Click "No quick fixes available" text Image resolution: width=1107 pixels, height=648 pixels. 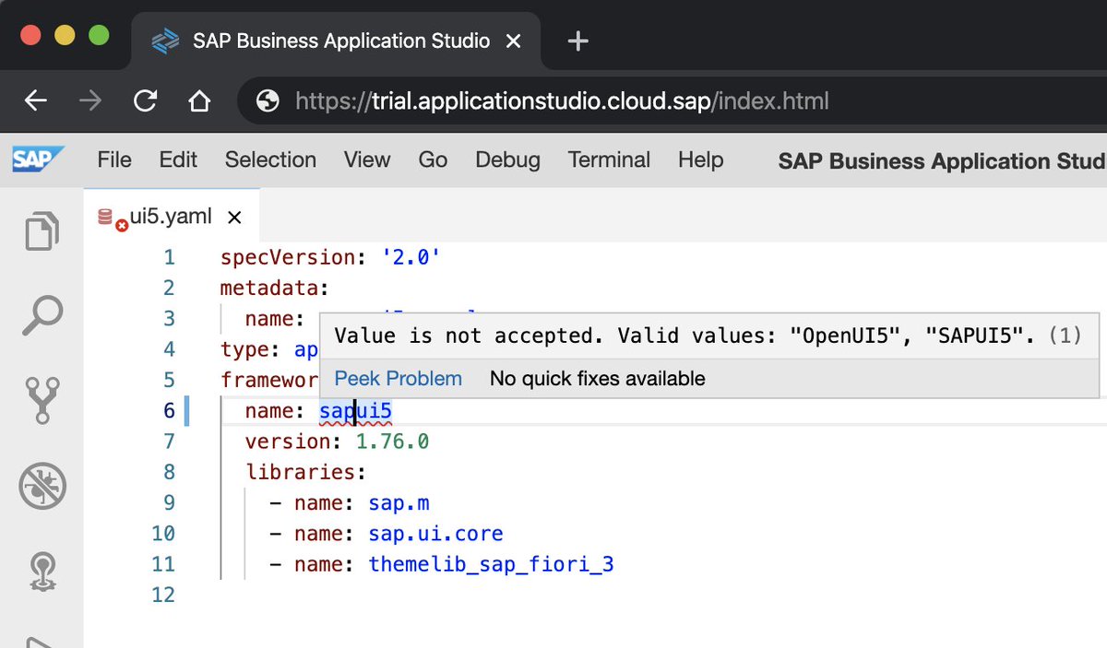point(597,378)
